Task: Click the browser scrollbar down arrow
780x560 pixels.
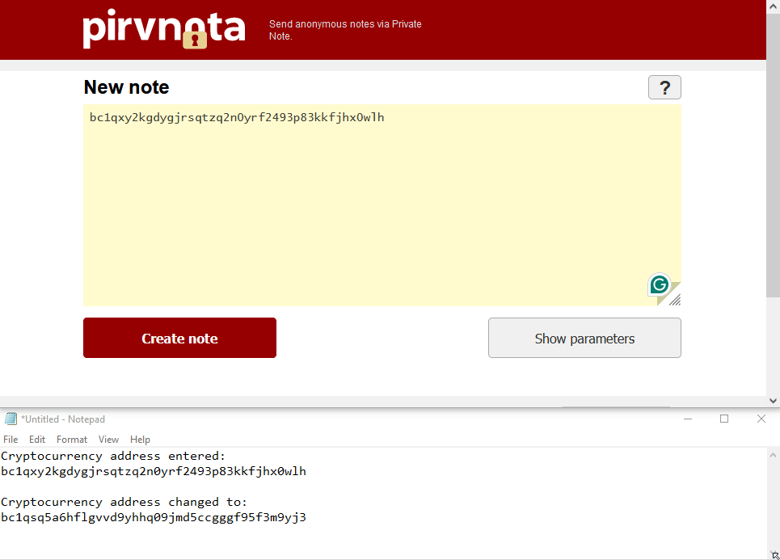Action: pyautogui.click(x=773, y=400)
